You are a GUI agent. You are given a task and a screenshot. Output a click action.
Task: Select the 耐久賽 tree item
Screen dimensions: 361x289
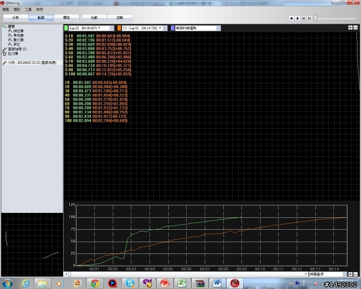point(18,40)
